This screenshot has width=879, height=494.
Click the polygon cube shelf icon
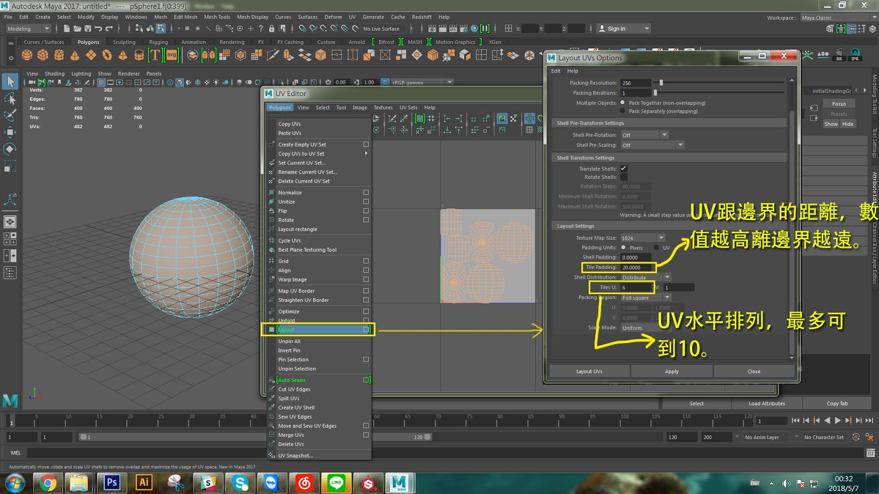(43, 55)
